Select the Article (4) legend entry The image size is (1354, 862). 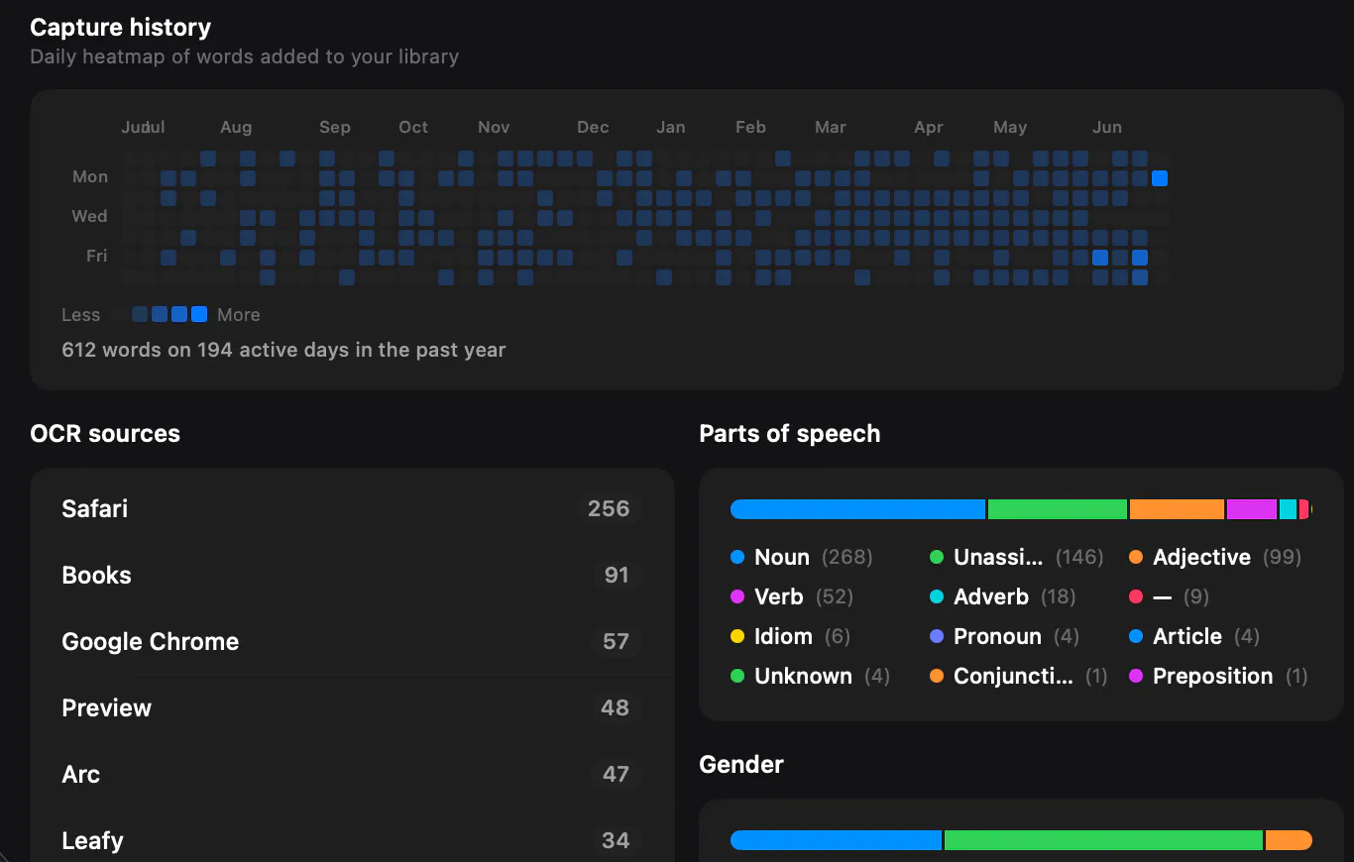[1194, 636]
